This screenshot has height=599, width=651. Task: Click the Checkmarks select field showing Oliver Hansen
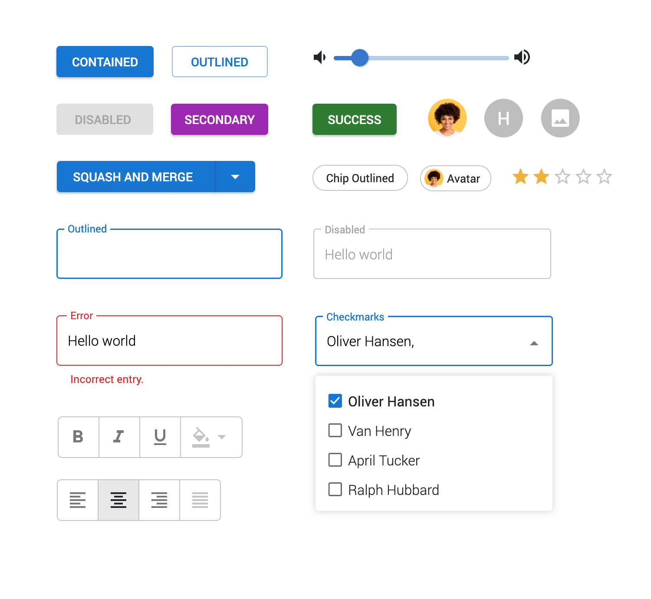click(434, 341)
